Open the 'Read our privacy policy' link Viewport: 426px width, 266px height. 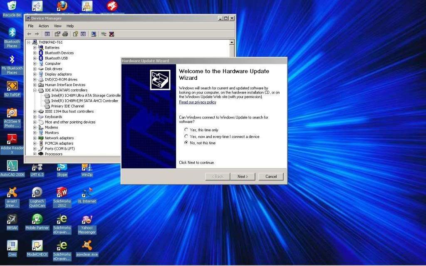(x=197, y=102)
